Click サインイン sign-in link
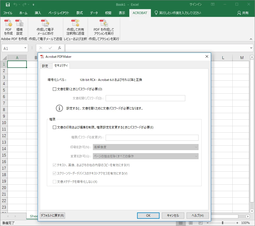The width and height of the screenshot is (255, 226). 196,4
